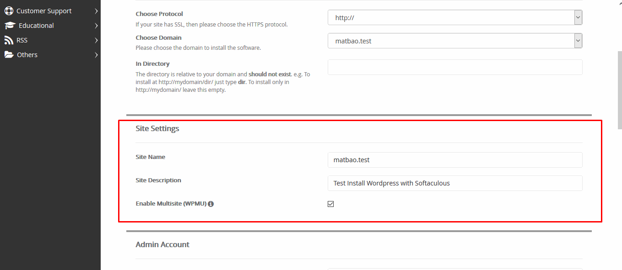This screenshot has width=622, height=270.
Task: Expand the Customer Support chevron arrow
Action: [96, 11]
